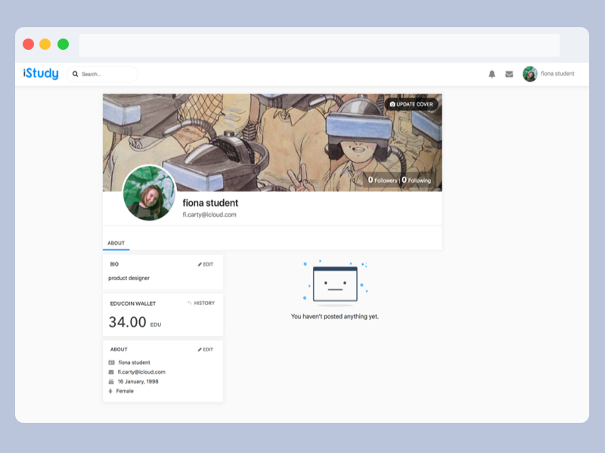Click the green maximize window button
Image resolution: width=605 pixels, height=453 pixels.
click(63, 45)
